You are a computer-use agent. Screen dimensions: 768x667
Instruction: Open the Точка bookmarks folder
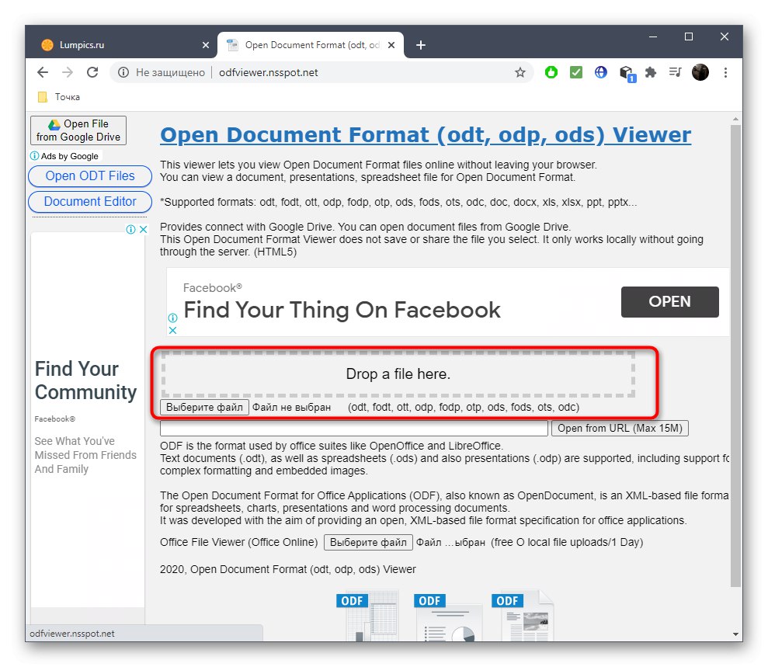[x=59, y=97]
